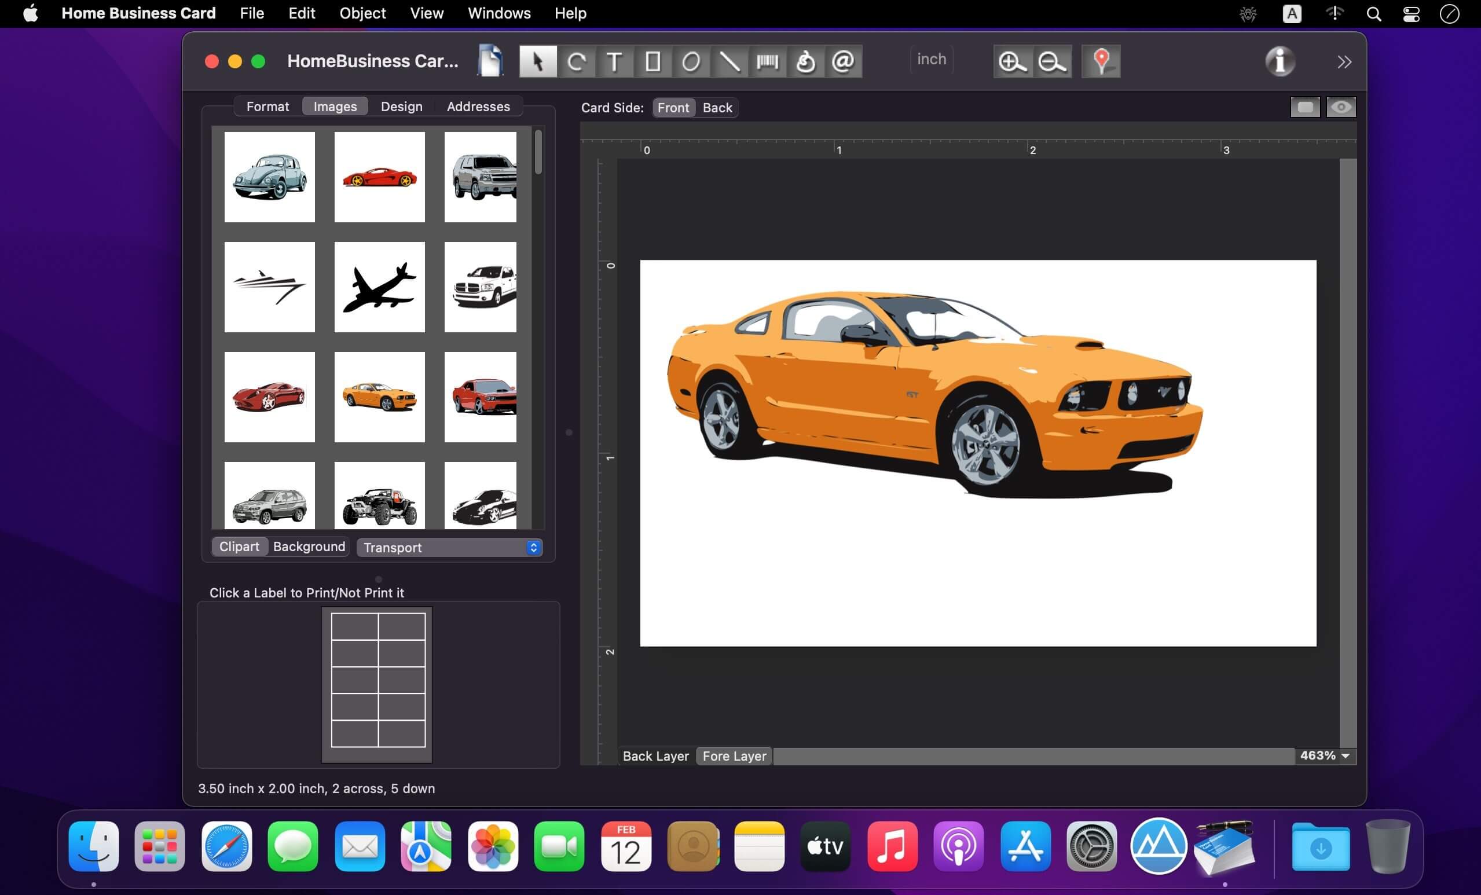Open the Help menu

click(x=570, y=13)
